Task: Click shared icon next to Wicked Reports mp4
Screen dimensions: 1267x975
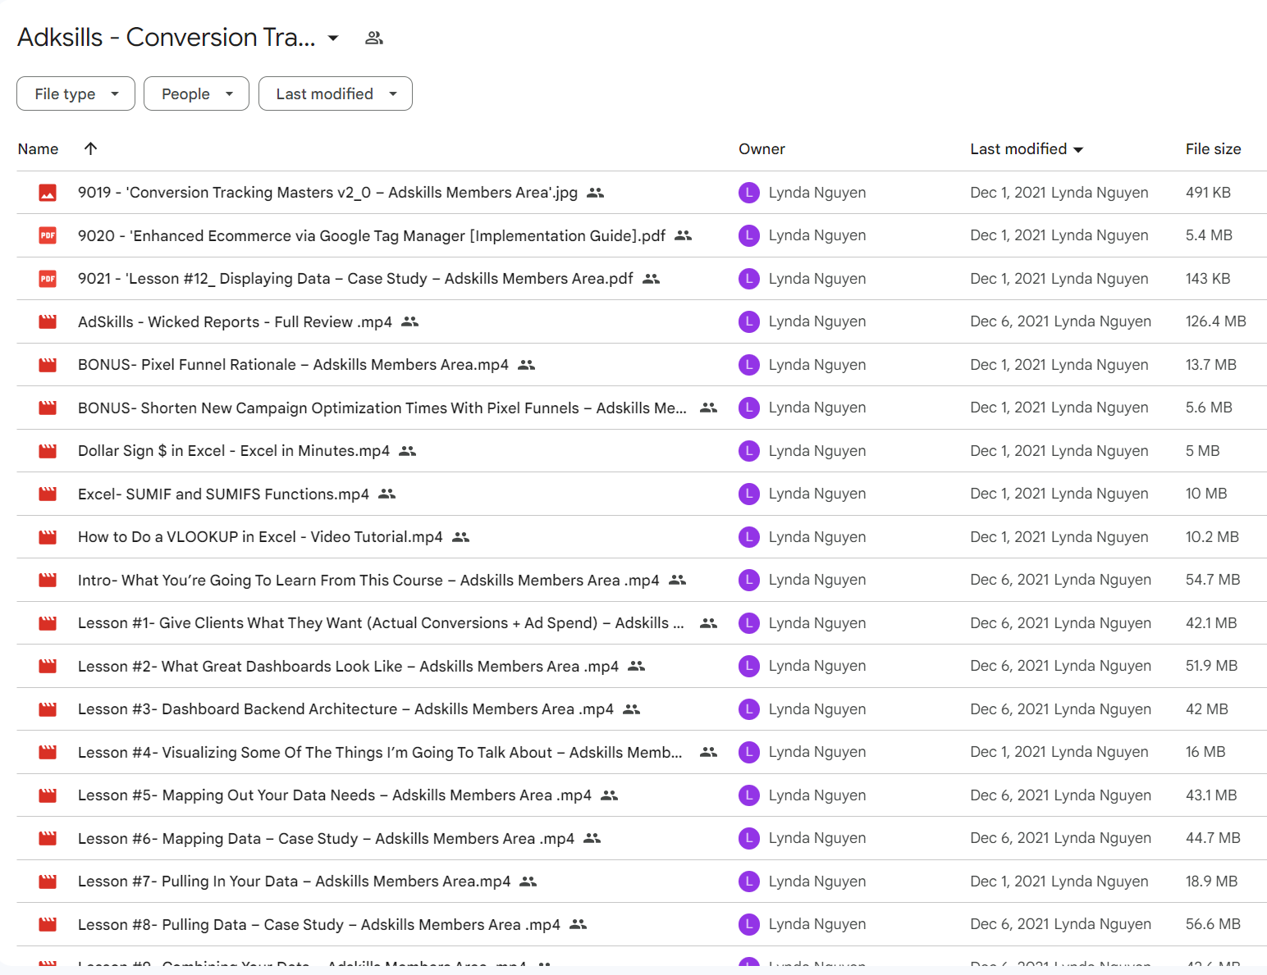Action: pyautogui.click(x=410, y=321)
